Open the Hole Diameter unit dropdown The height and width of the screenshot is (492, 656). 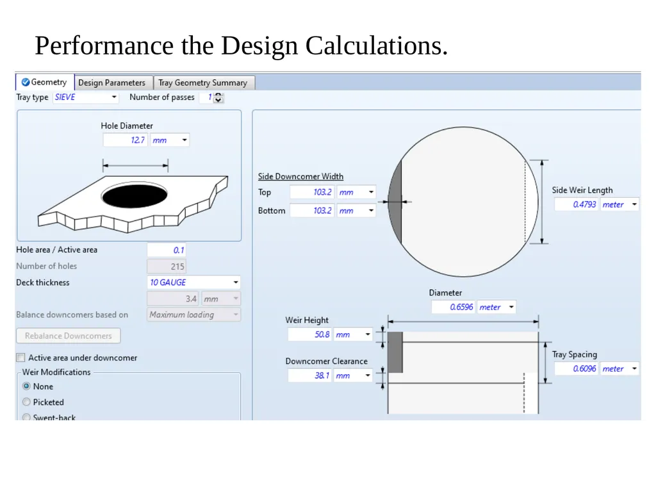[170, 140]
